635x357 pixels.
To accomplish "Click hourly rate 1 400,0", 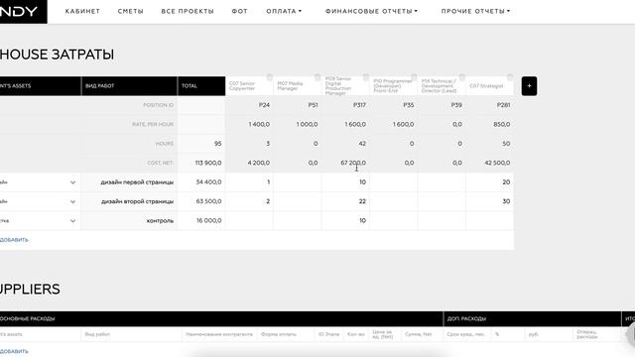I will (x=259, y=124).
